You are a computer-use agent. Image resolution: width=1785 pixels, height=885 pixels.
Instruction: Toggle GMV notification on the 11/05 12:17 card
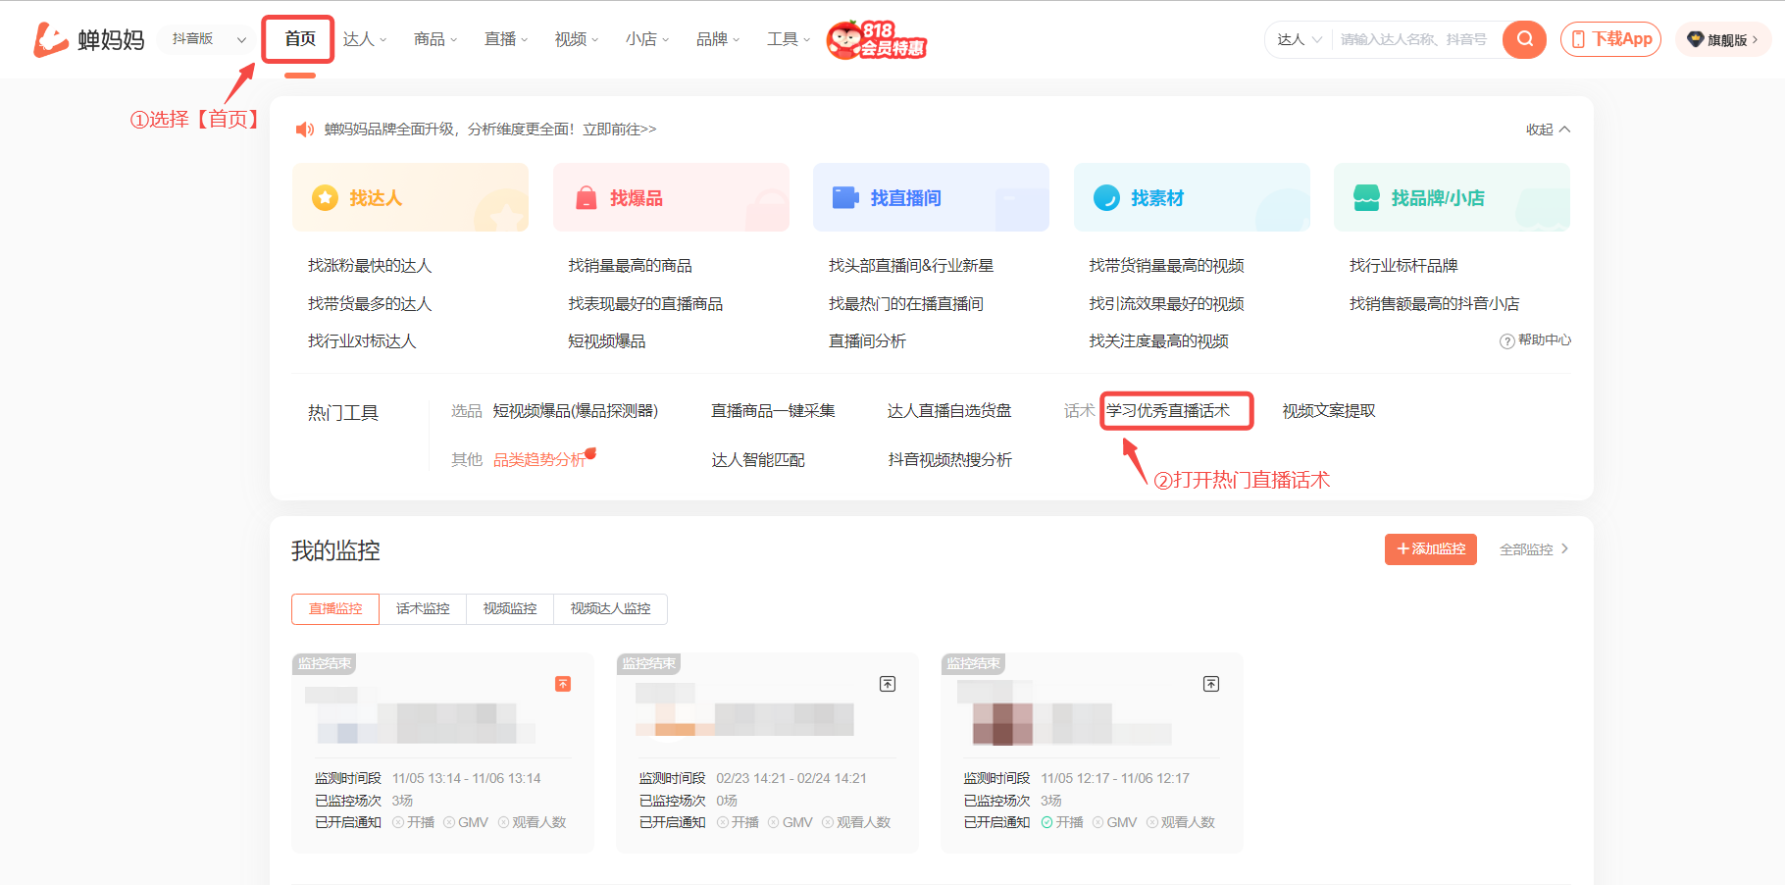point(1115,822)
